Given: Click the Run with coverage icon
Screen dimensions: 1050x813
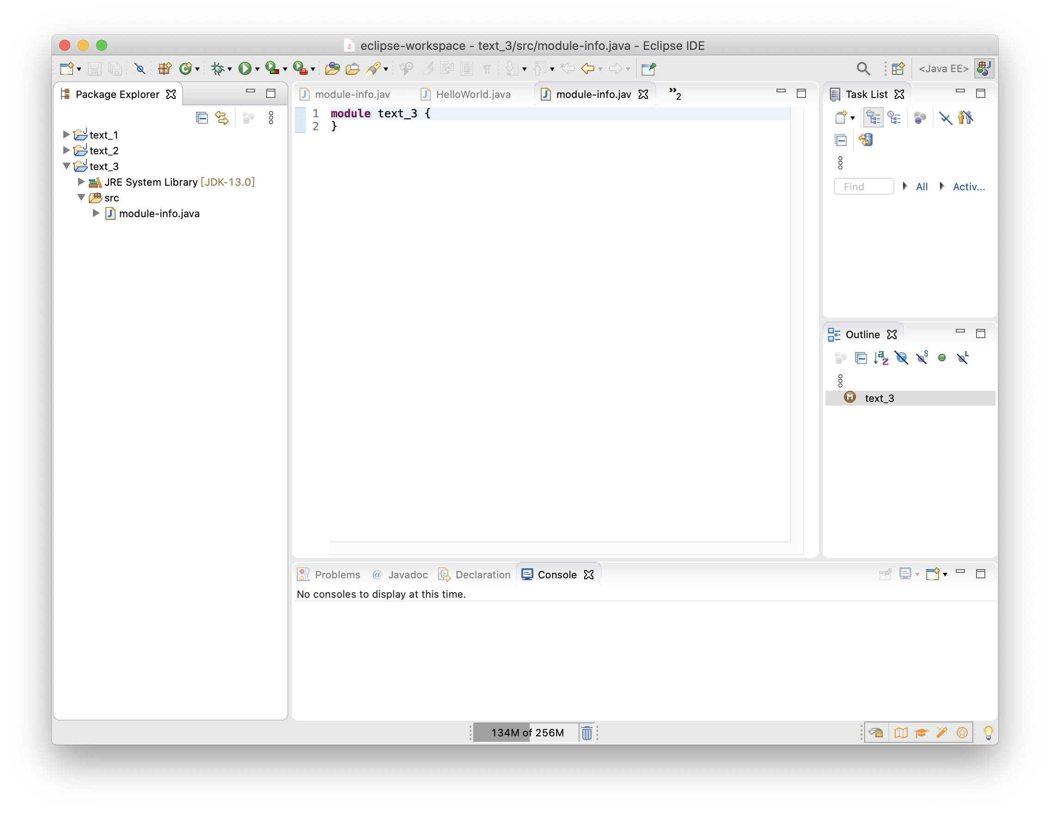Looking at the screenshot, I should (x=272, y=69).
